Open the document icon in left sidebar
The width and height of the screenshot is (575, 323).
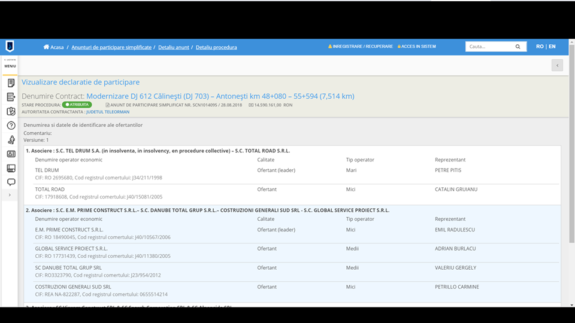click(x=11, y=83)
